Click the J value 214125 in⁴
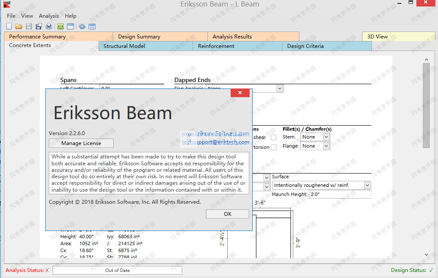This screenshot has width=438, height=278. 130,243
